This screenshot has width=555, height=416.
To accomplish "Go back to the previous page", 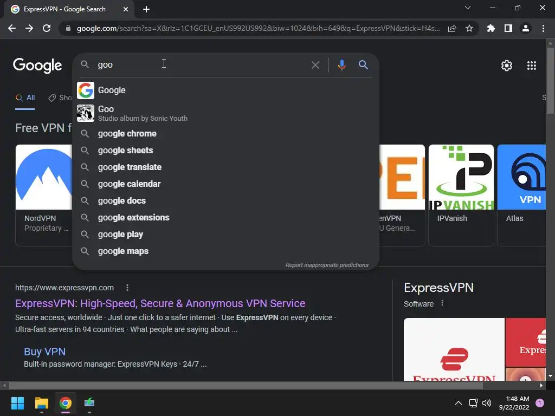I will (12, 28).
